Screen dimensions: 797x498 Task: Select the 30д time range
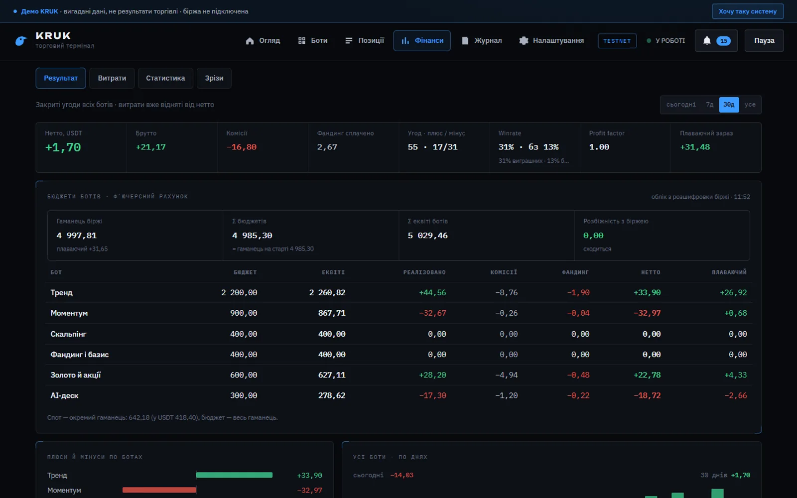click(729, 105)
